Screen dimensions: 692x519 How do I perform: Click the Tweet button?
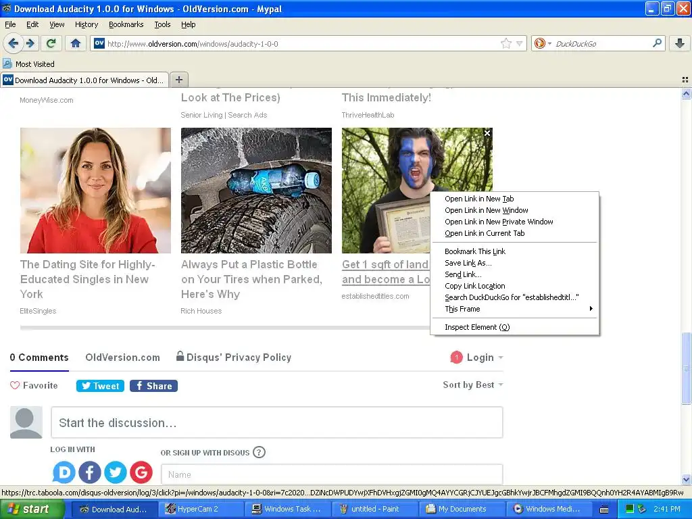[100, 386]
